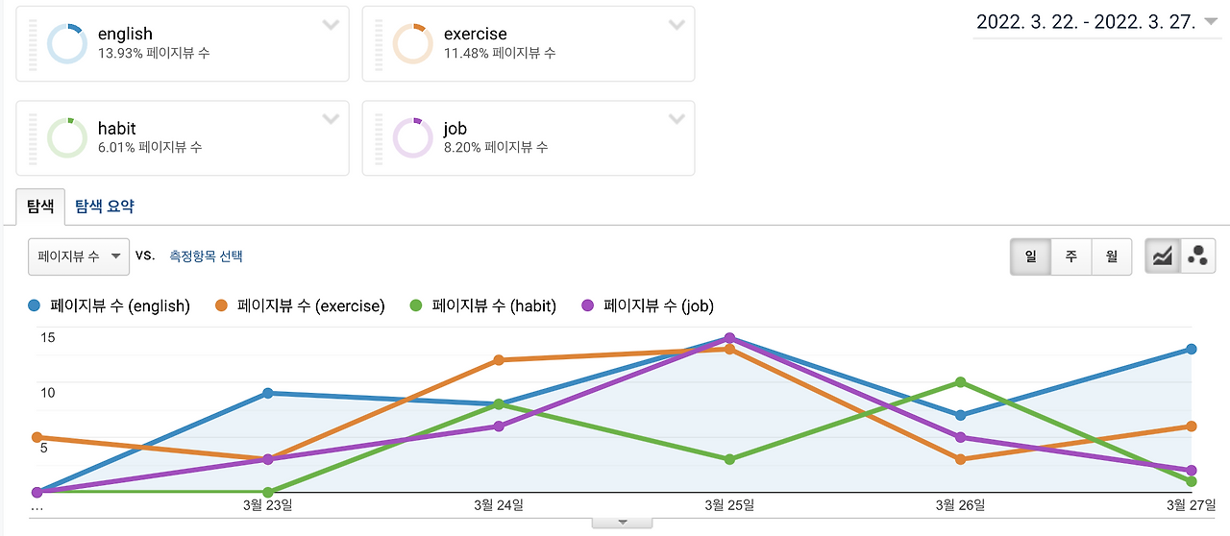Click the exercise segment donut icon
The height and width of the screenshot is (536, 1230).
click(413, 44)
